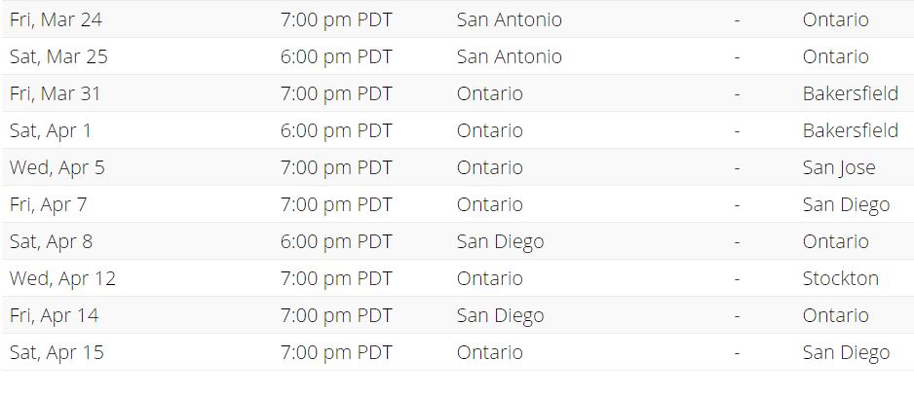914x396 pixels.
Task: Click Ontario in the Fri, Mar 31 row
Action: (489, 93)
